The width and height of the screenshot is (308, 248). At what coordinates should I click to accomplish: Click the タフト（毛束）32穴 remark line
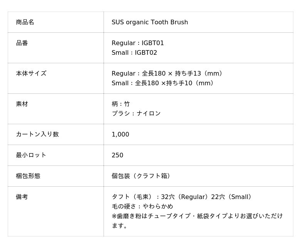(182, 197)
